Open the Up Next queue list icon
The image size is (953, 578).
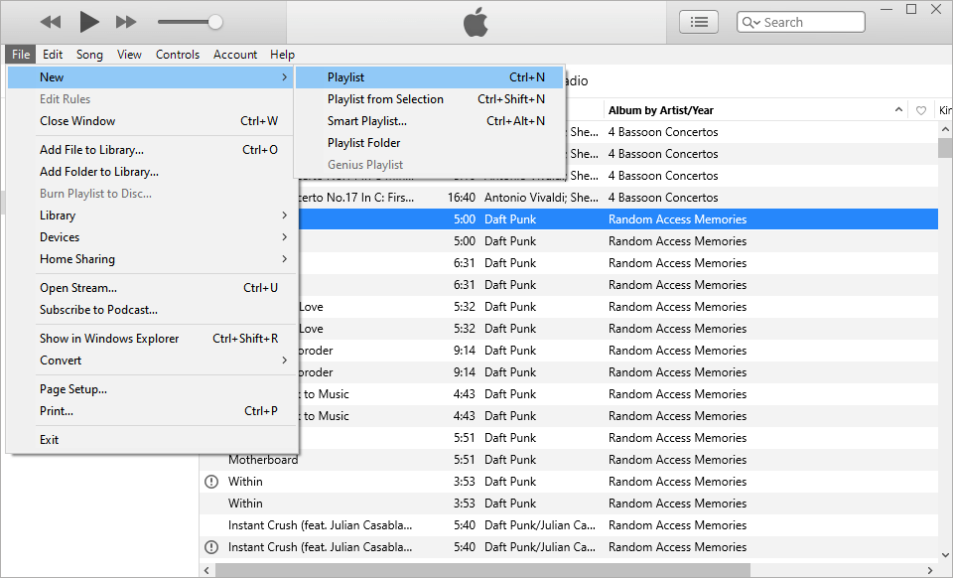click(698, 21)
